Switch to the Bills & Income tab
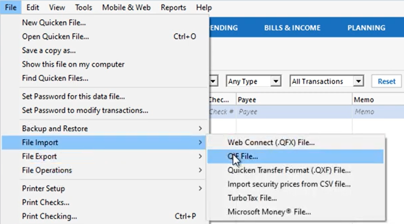The image size is (404, 224). pos(292,28)
